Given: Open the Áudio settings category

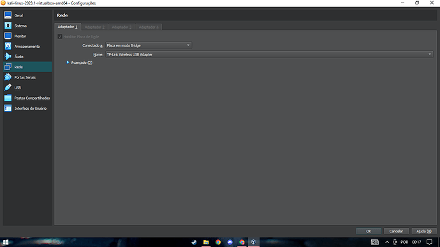Looking at the screenshot, I should 27,56.
